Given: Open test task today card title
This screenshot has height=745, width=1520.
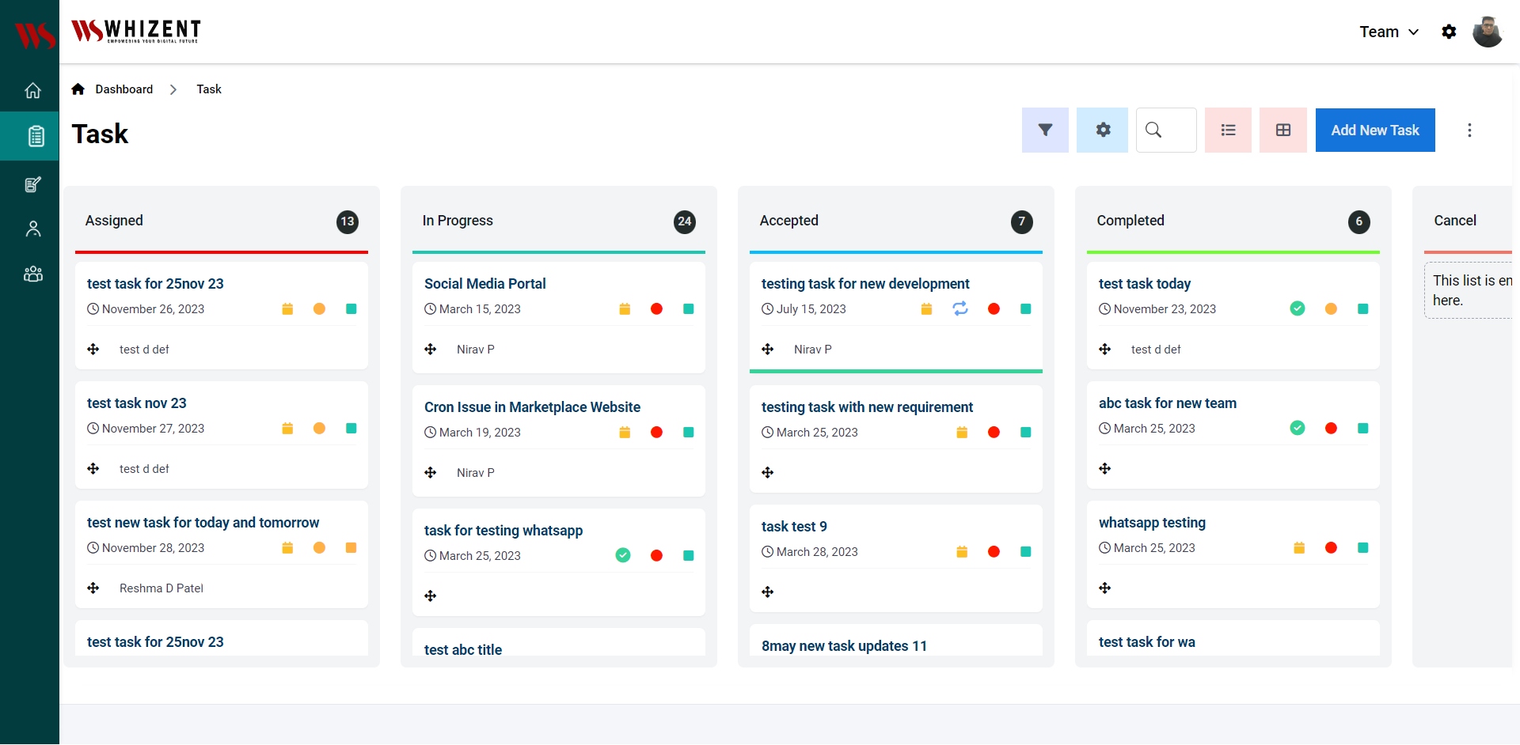Looking at the screenshot, I should (1144, 284).
